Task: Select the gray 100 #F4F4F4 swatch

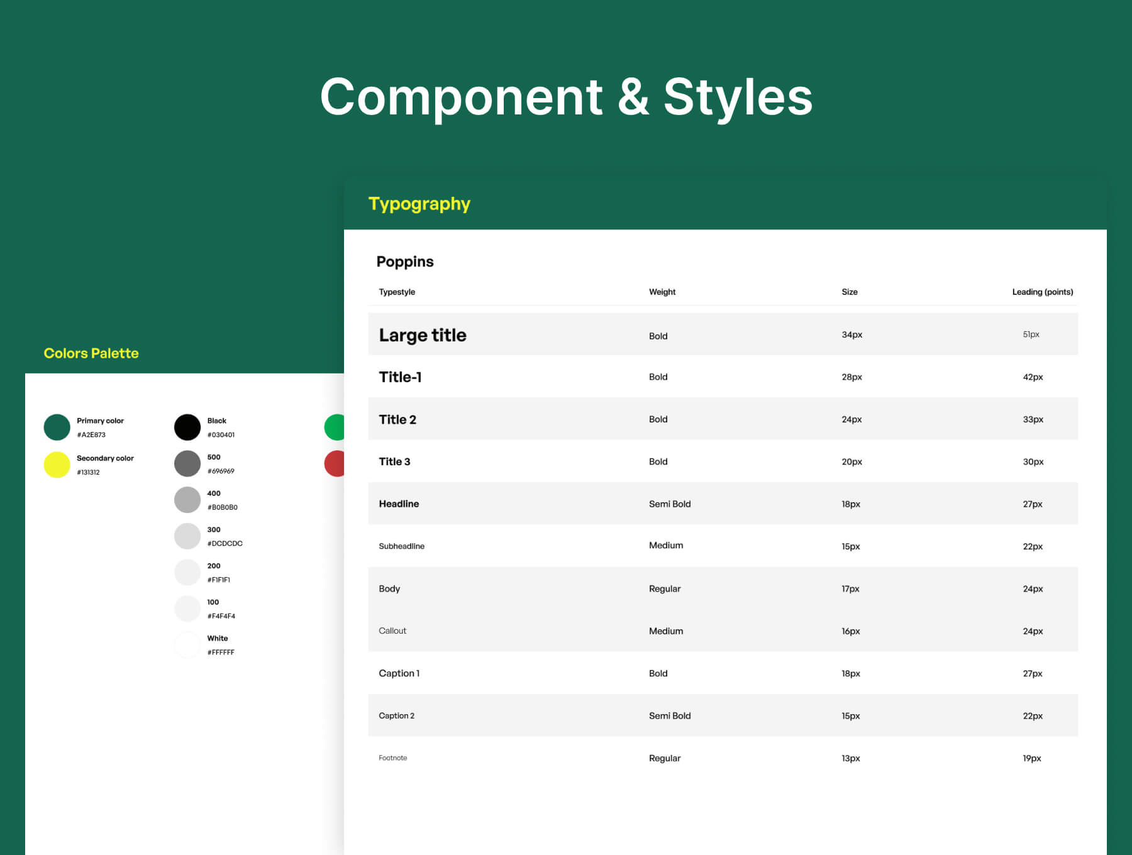Action: click(187, 609)
